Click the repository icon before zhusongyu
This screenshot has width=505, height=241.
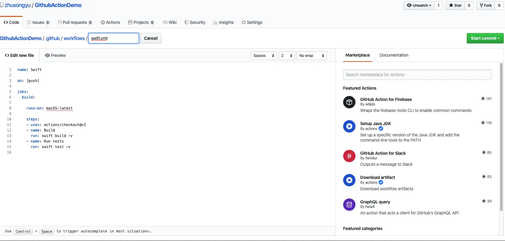point(2,5)
